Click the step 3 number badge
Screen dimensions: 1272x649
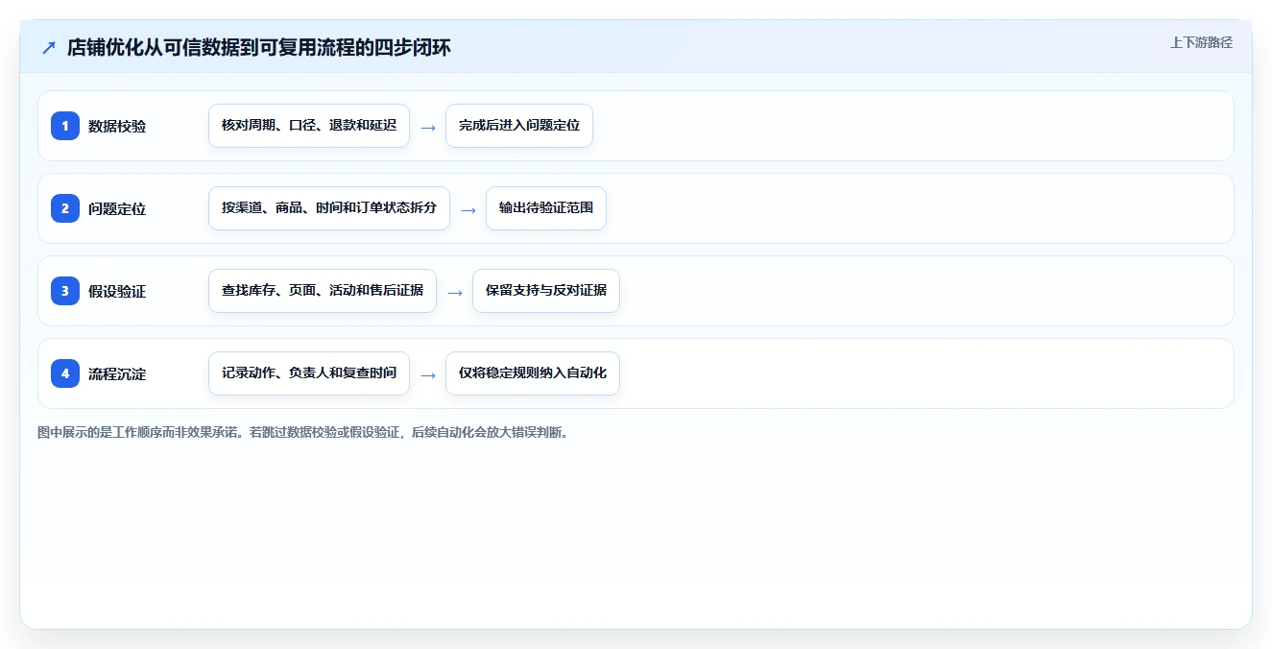point(65,291)
